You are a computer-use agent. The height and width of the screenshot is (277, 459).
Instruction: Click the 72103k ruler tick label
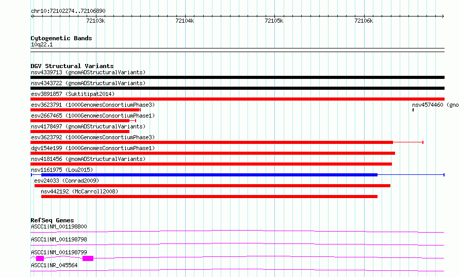(x=95, y=21)
